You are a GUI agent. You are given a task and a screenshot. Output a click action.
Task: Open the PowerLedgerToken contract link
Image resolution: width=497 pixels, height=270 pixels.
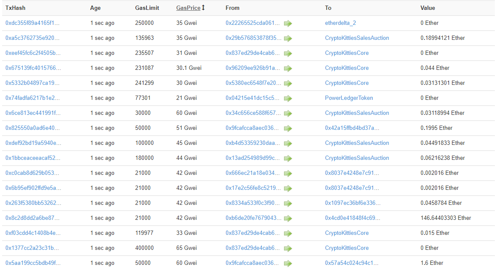click(349, 98)
